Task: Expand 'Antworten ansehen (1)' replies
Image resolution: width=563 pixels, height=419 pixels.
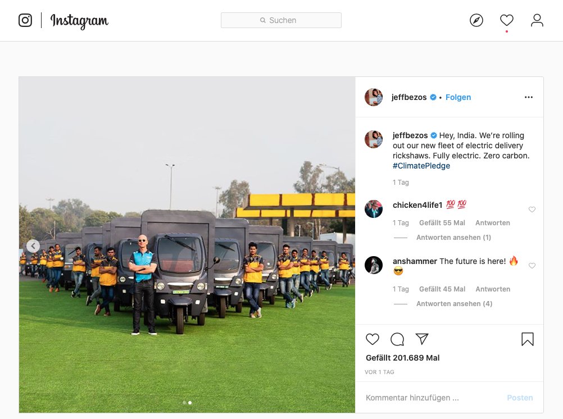Action: click(453, 238)
